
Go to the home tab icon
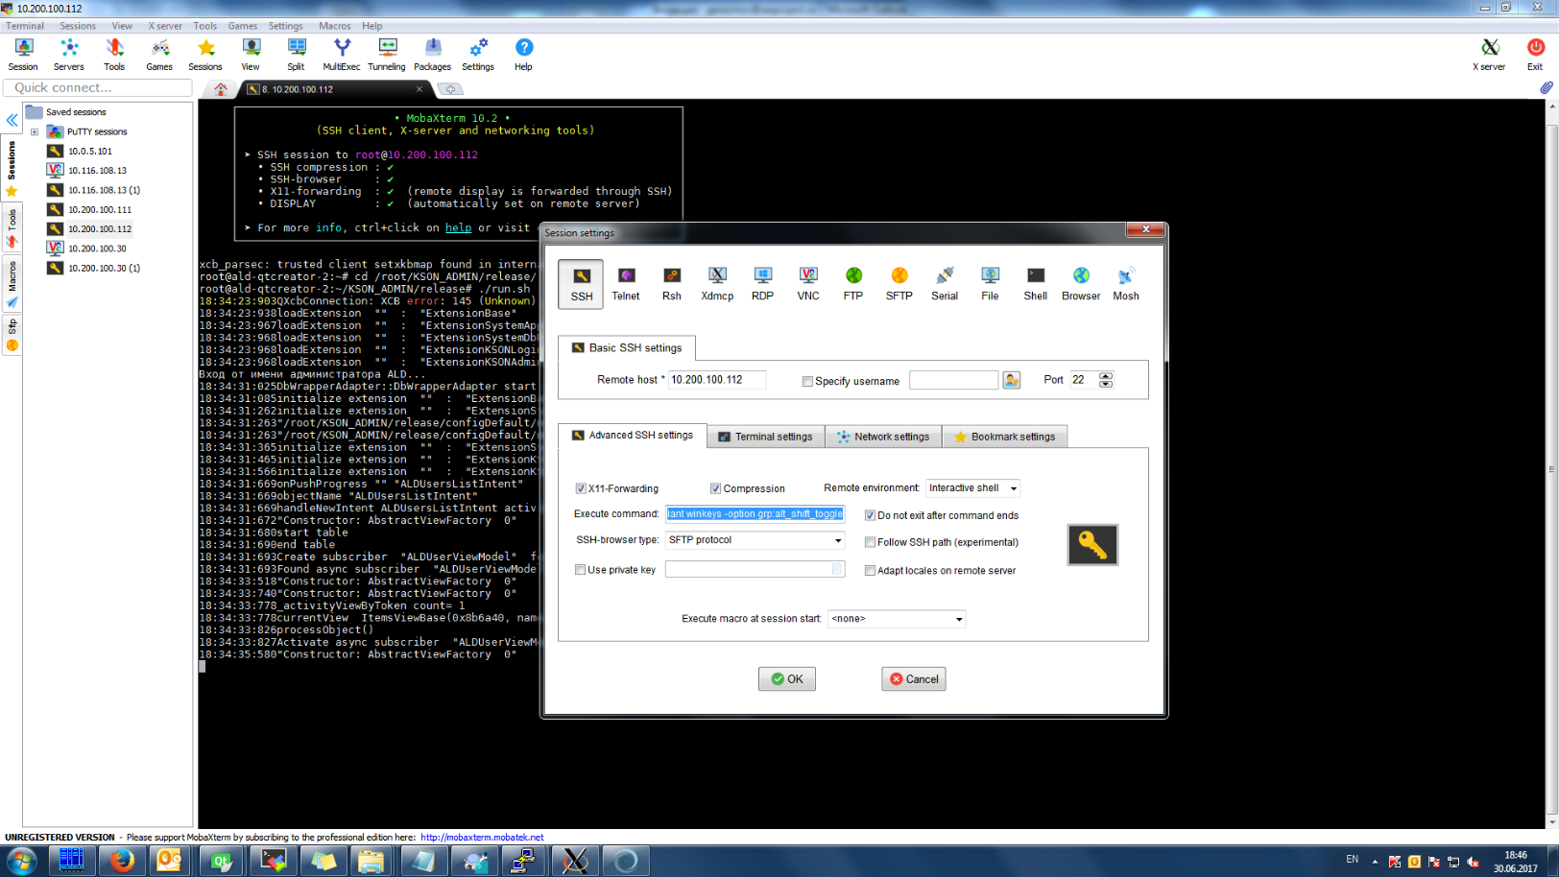coord(221,89)
